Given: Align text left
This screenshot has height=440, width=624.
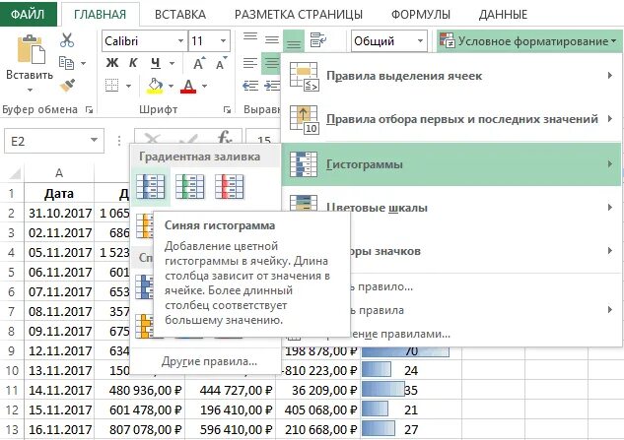Looking at the screenshot, I should (x=250, y=63).
